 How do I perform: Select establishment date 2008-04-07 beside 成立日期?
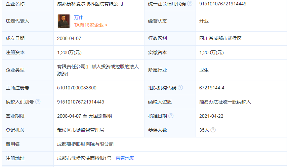(69, 38)
